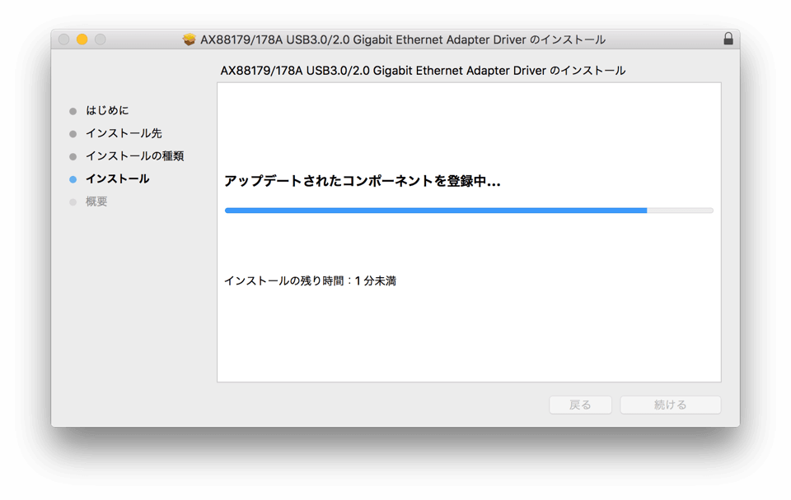
Task: Click the installer heading above the content pane
Action: (423, 71)
